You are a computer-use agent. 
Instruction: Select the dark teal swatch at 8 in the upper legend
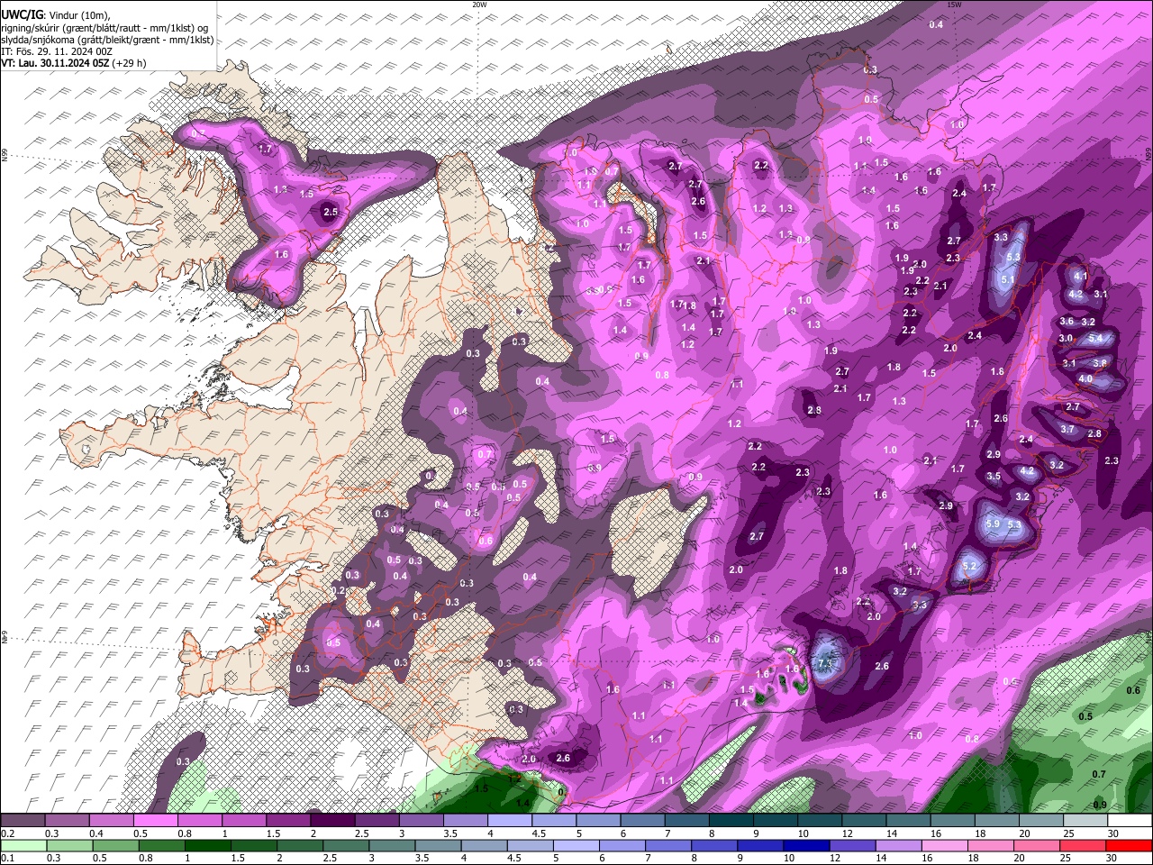[x=731, y=820]
